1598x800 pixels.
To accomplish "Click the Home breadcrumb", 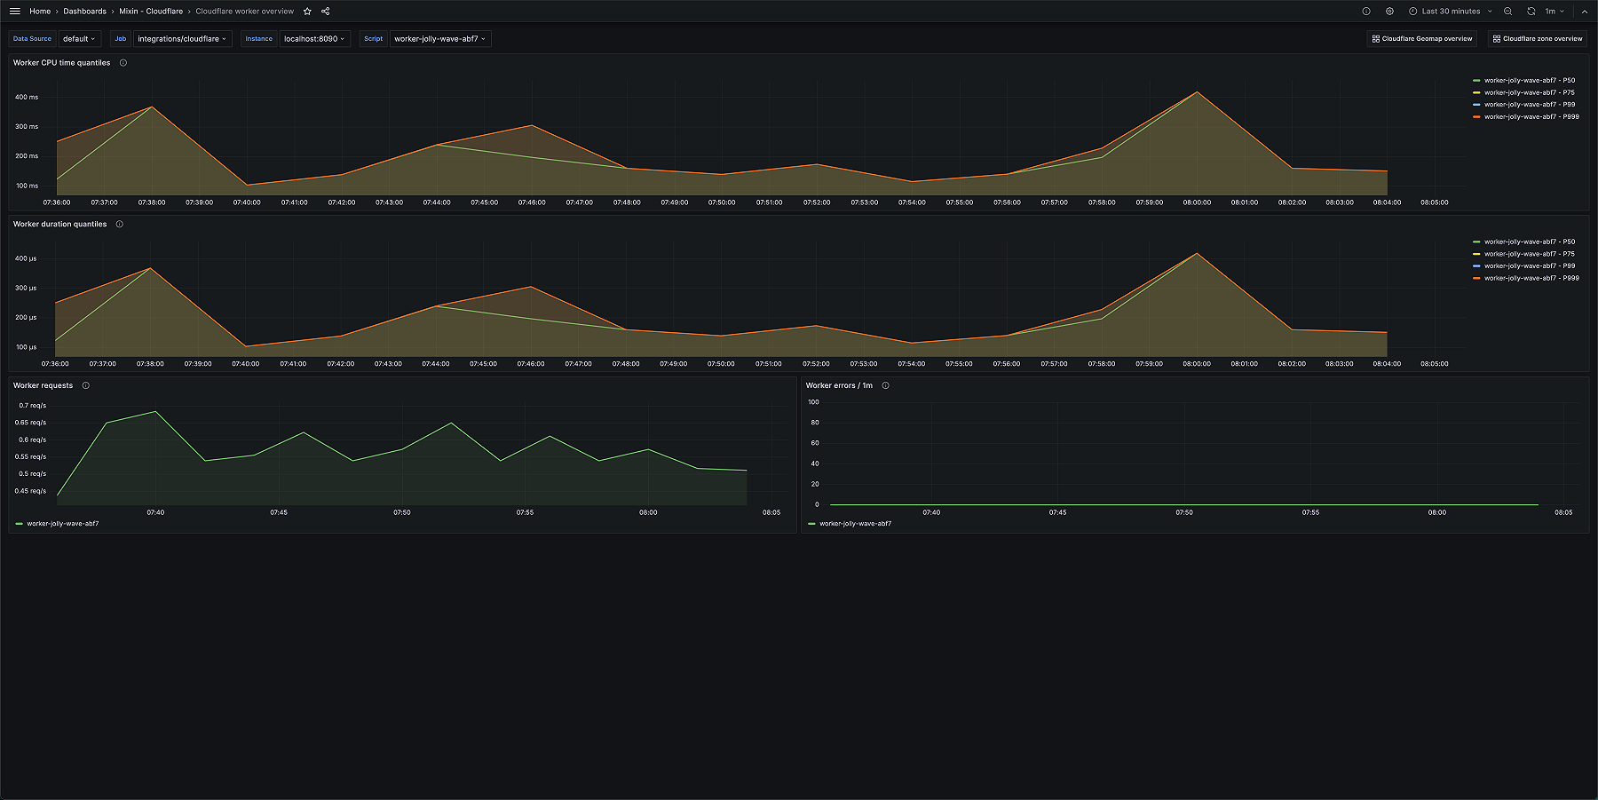I will [39, 11].
